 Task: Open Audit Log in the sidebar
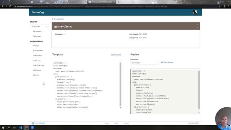point(37,61)
